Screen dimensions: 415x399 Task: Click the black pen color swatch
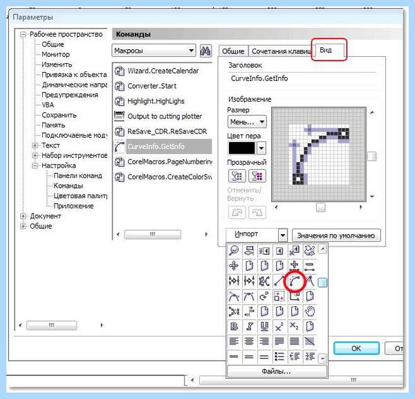tap(242, 148)
